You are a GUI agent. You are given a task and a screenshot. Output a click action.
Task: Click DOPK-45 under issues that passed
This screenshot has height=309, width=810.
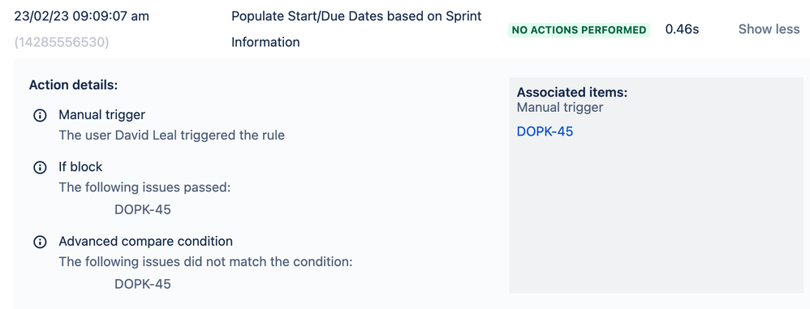(x=143, y=210)
